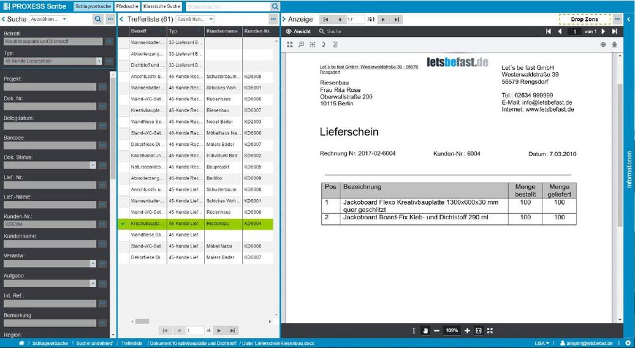Click Trefferliste link in breadcrumb

[x=131, y=343]
